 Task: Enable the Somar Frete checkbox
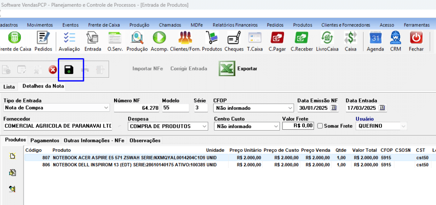pos(320,126)
